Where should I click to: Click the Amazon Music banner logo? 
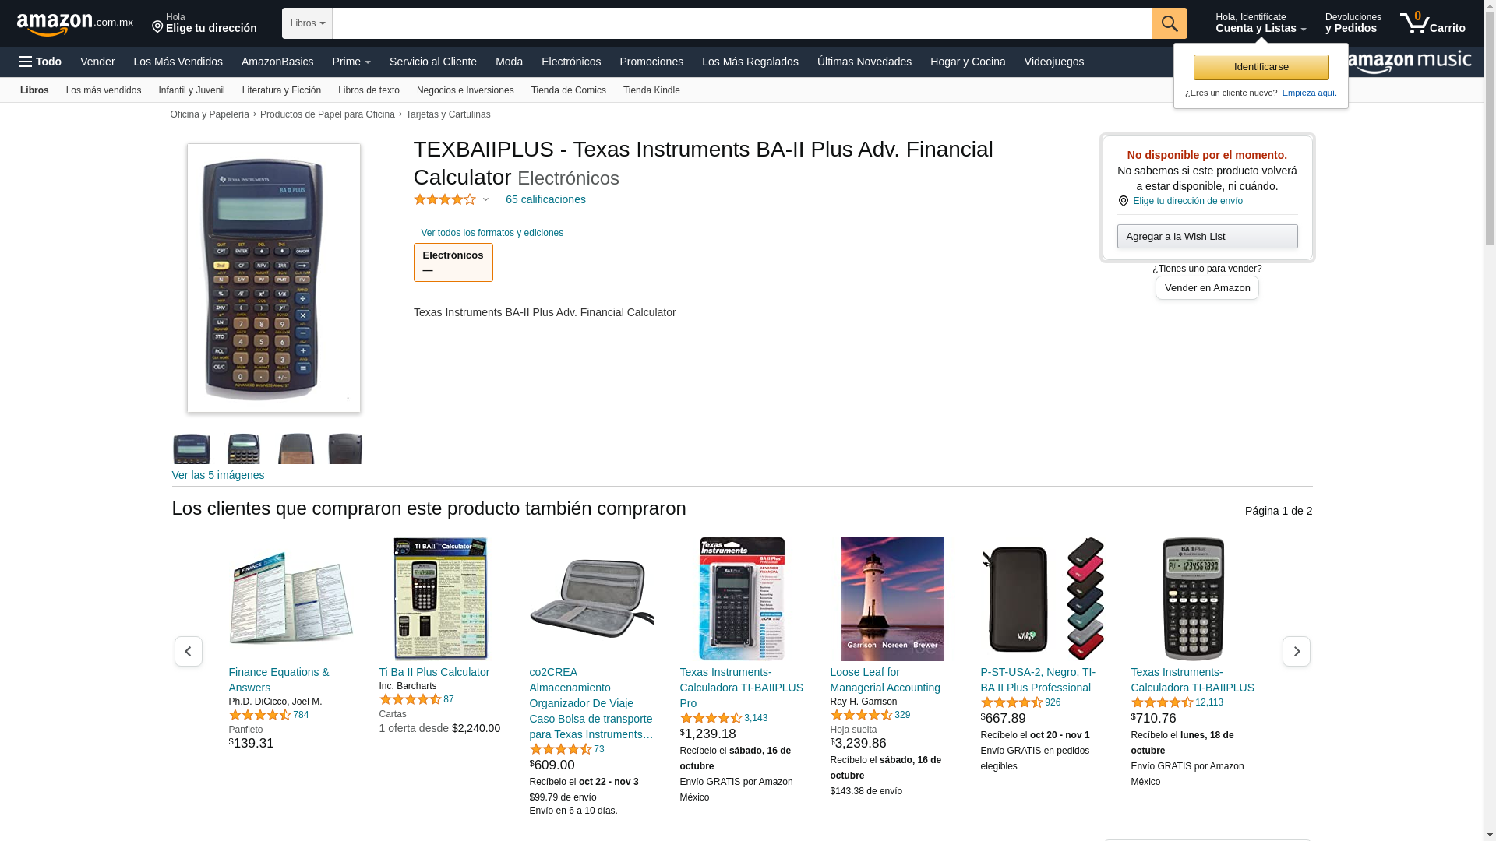(1410, 62)
